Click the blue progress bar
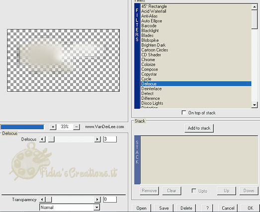Screen dimensions: 260x212 pyautogui.click(x=22, y=127)
